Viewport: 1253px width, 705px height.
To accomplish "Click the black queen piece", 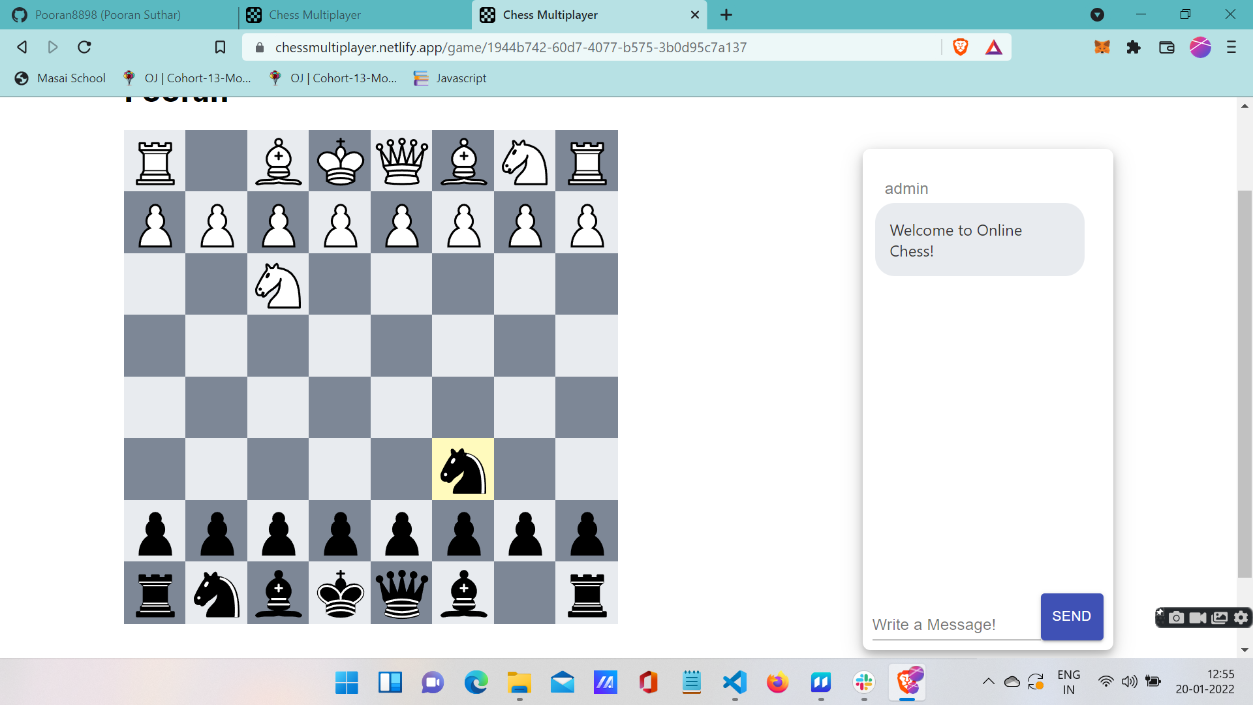I will pos(401,593).
